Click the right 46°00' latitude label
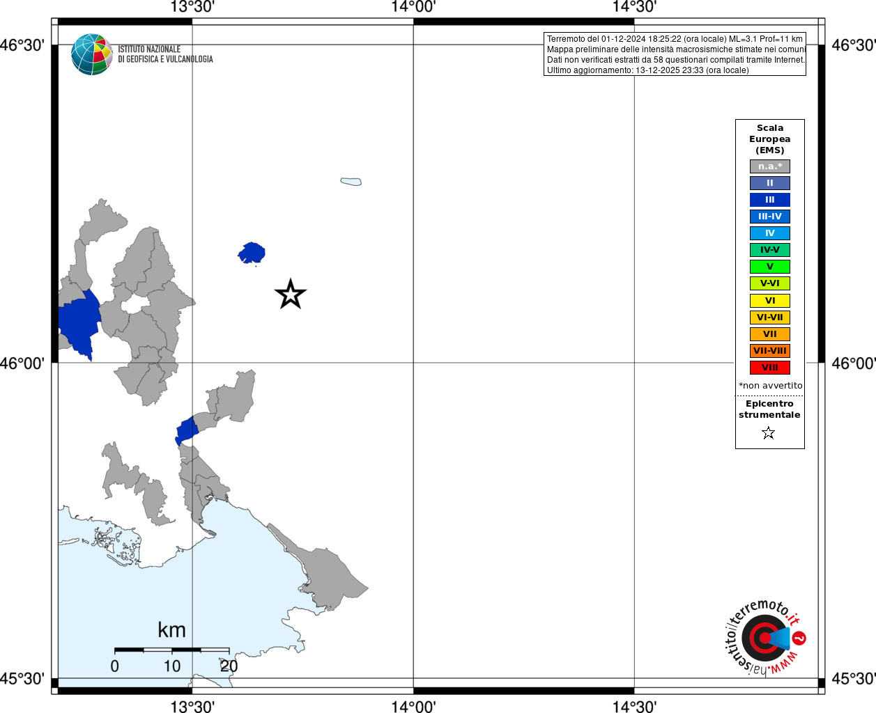The image size is (876, 713). tap(854, 363)
